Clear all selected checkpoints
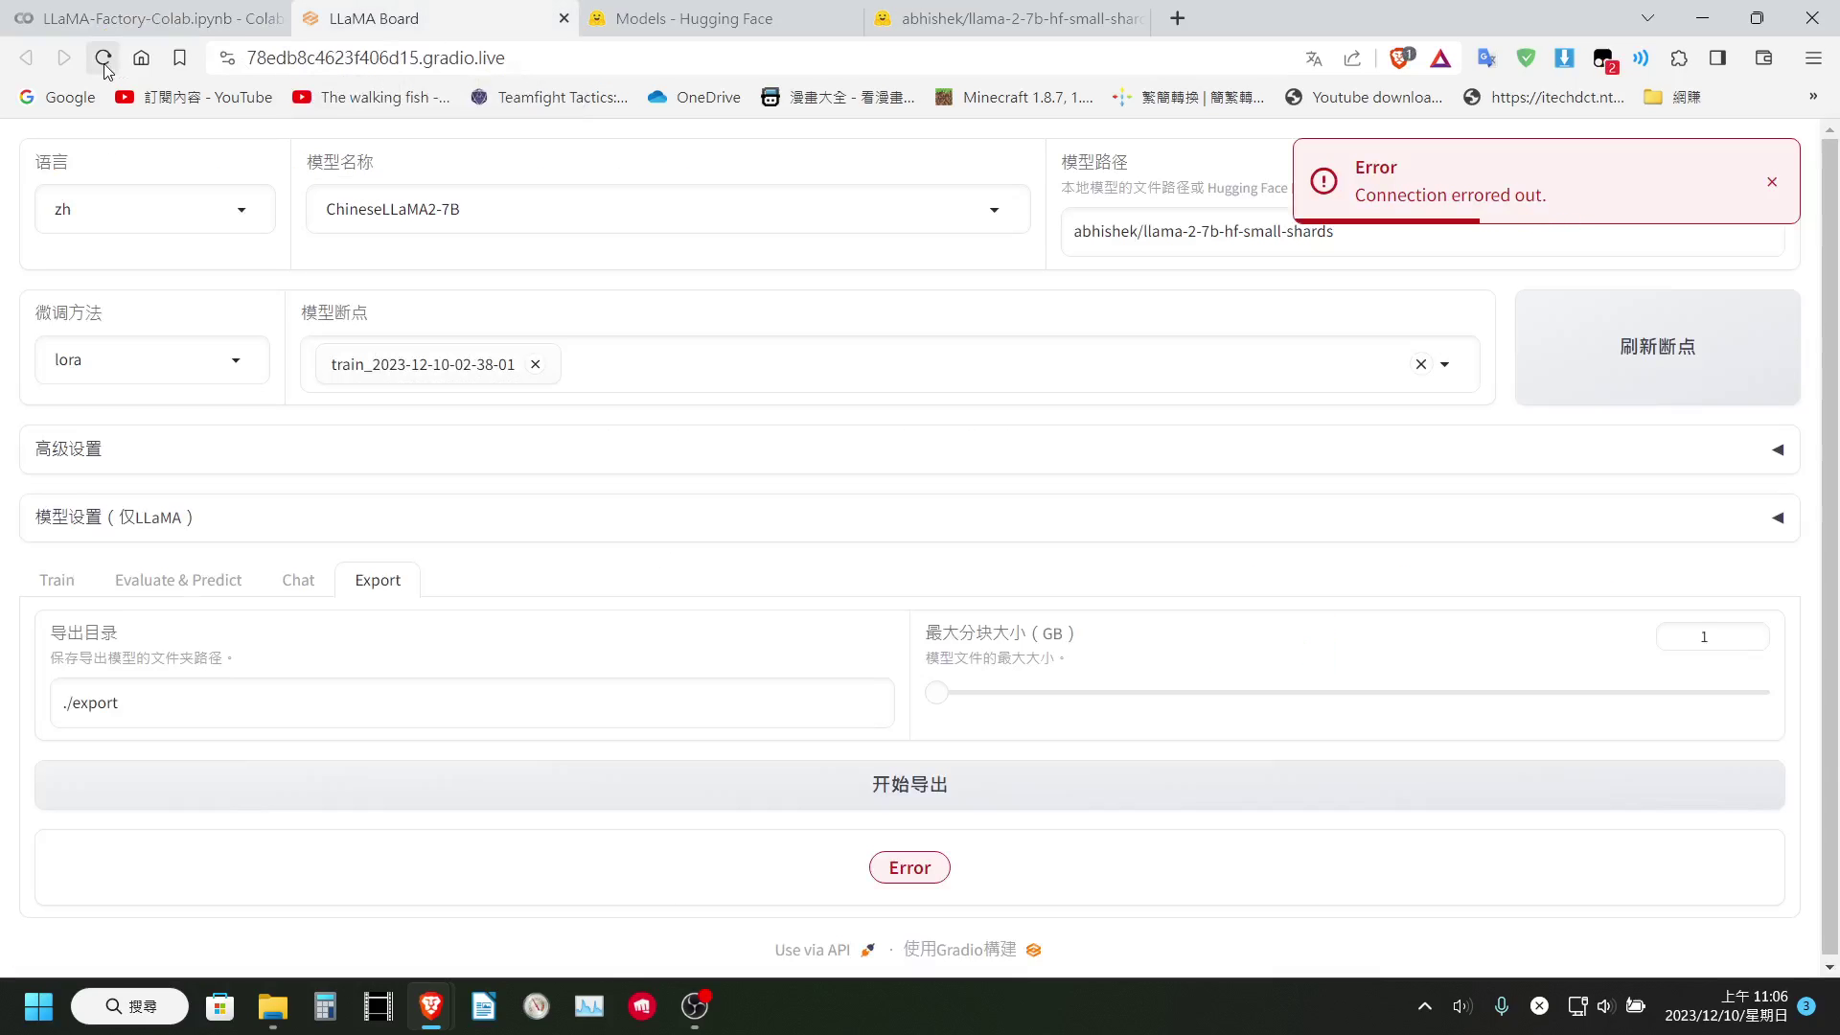This screenshot has height=1035, width=1840. [x=1421, y=364]
